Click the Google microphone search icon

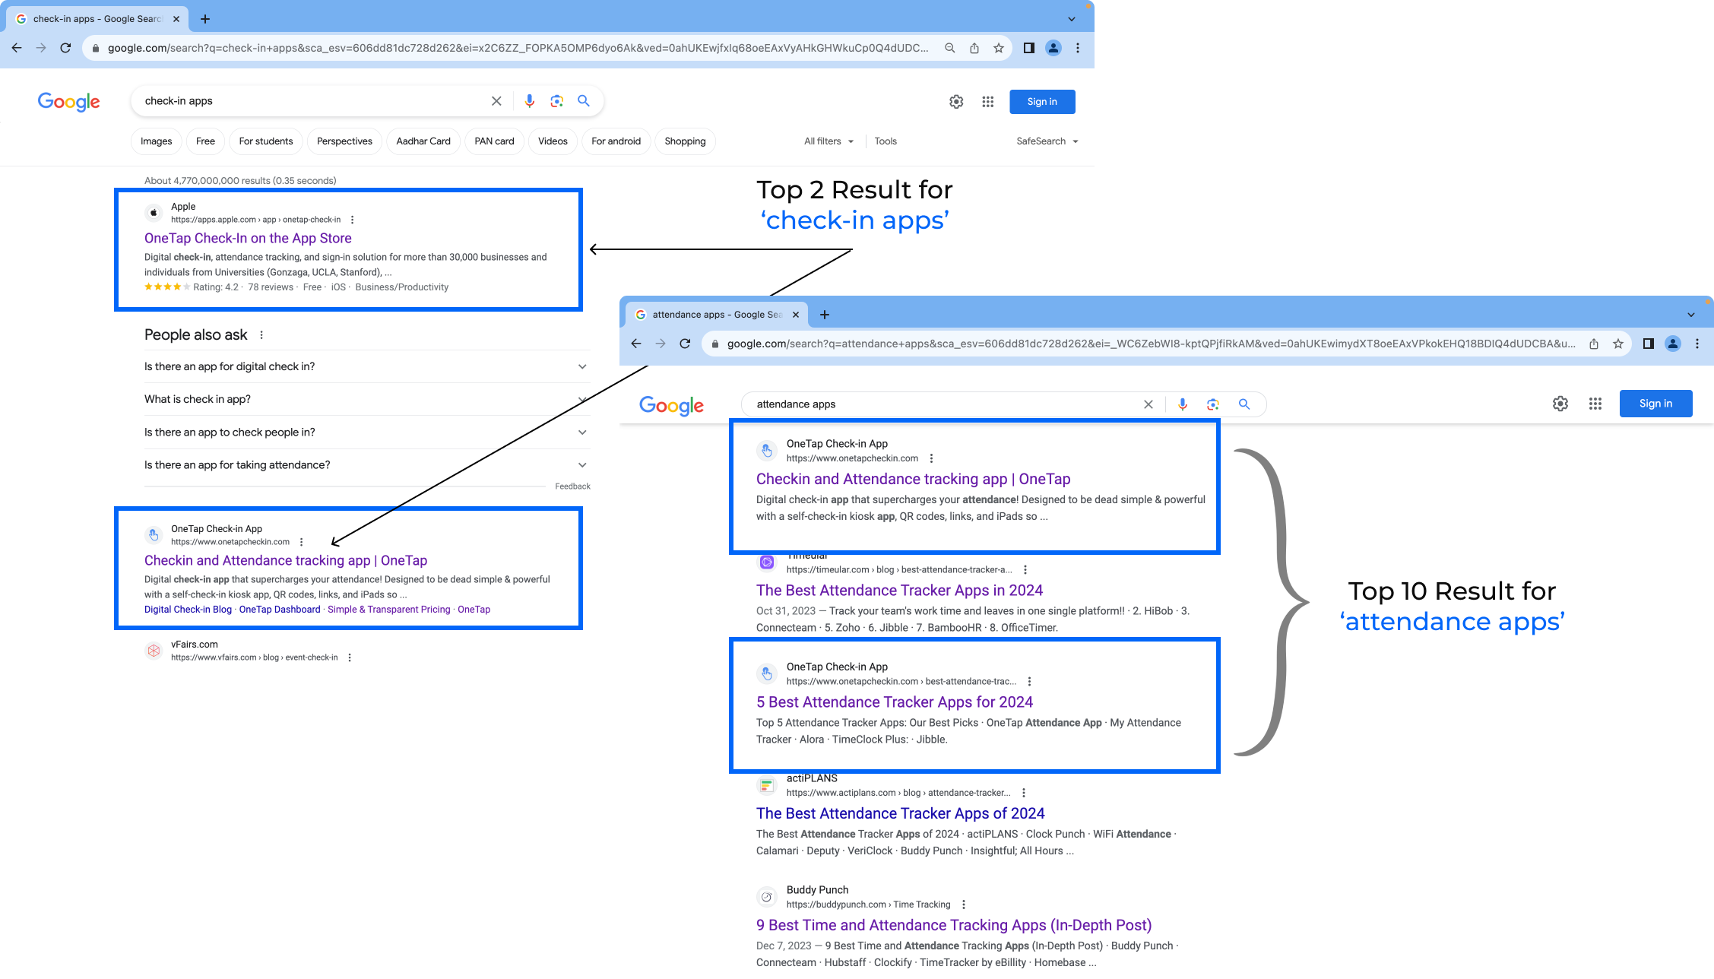pyautogui.click(x=528, y=101)
